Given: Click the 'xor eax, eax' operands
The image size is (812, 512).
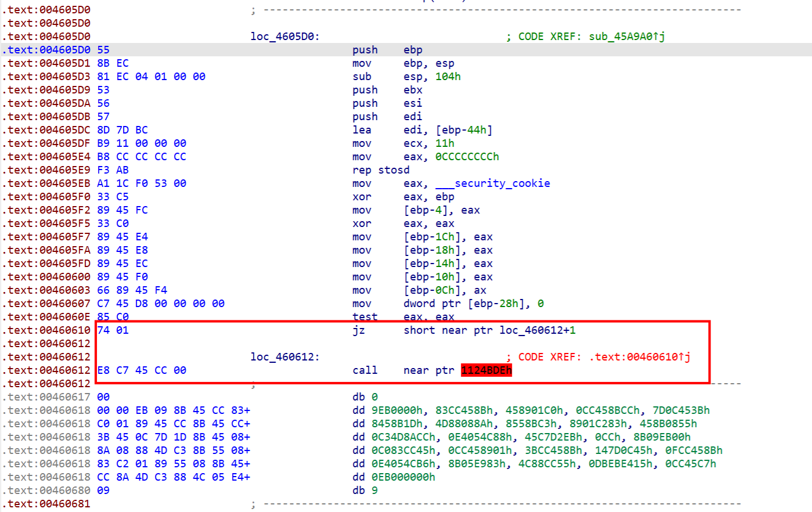Looking at the screenshot, I should pos(429,223).
